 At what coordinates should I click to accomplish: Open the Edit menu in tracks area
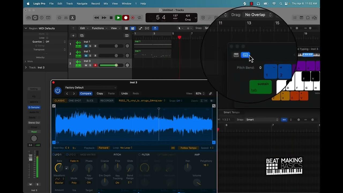click(84, 28)
